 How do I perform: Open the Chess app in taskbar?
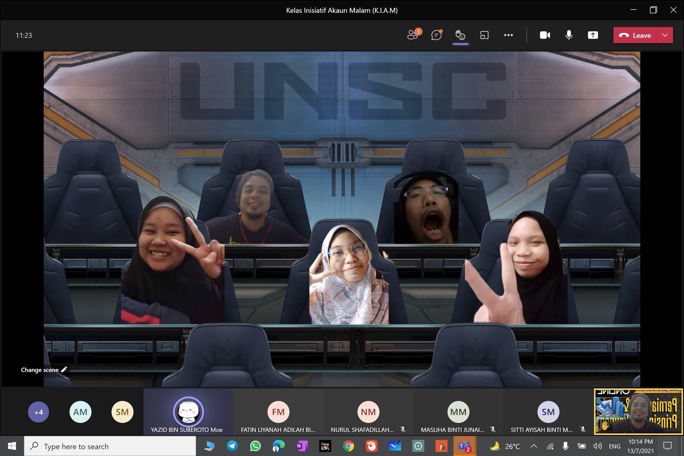pos(325,446)
